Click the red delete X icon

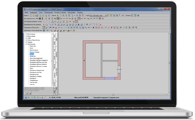coord(121,27)
